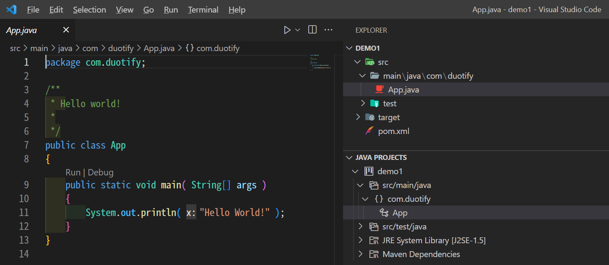Click the feather icon beside pom.xml
Image resolution: width=609 pixels, height=265 pixels.
[369, 131]
